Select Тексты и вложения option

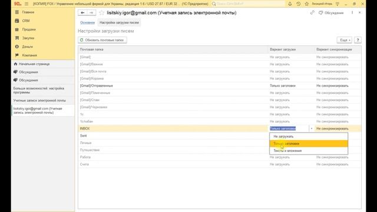click(309, 151)
